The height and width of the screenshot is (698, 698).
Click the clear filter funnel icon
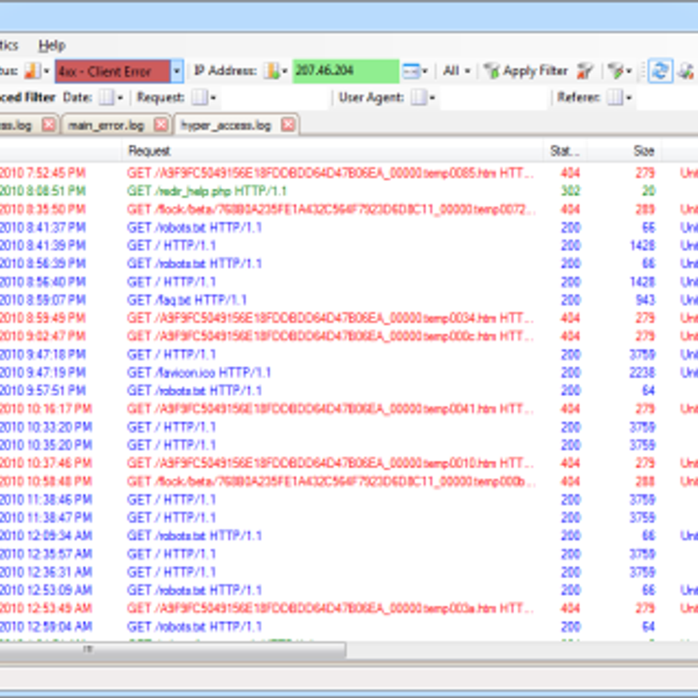pos(584,72)
